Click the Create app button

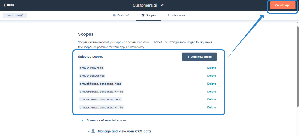[x=283, y=5]
